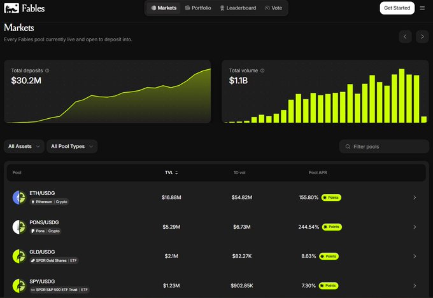Click the SPDR Gold Shares ETF tag
The width and height of the screenshot is (433, 298).
(54, 261)
